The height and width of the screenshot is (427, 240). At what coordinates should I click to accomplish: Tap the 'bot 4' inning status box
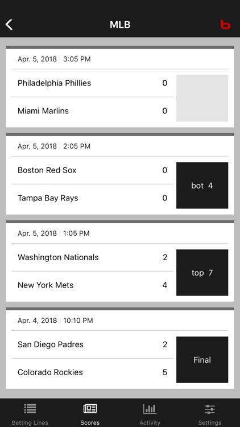(x=202, y=186)
